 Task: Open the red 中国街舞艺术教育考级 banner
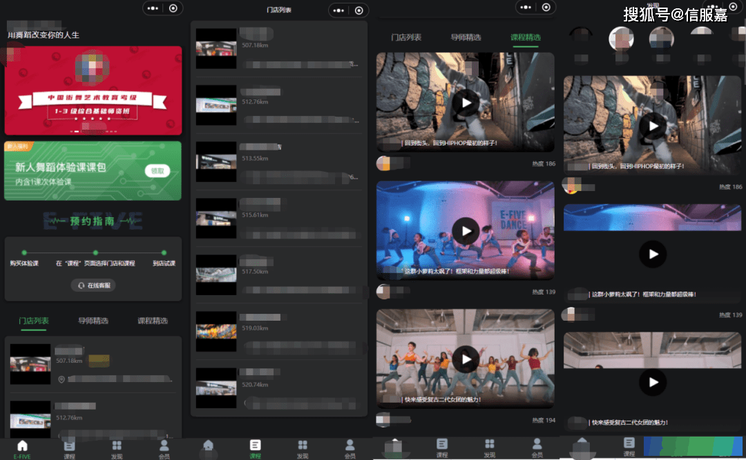click(x=93, y=90)
